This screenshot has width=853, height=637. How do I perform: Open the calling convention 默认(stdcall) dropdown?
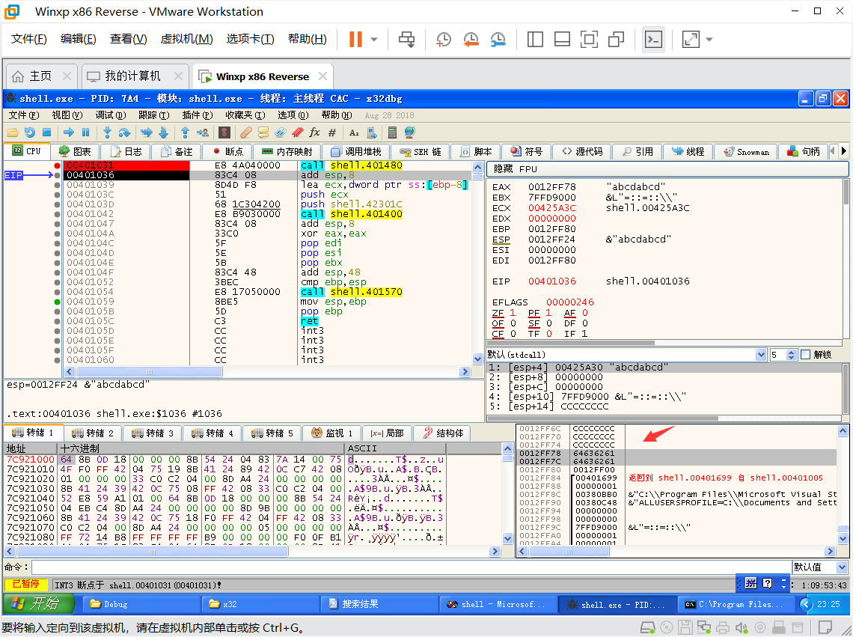click(x=761, y=355)
